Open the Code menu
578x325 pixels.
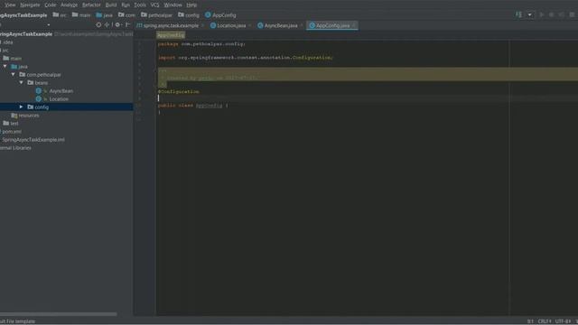[51, 5]
